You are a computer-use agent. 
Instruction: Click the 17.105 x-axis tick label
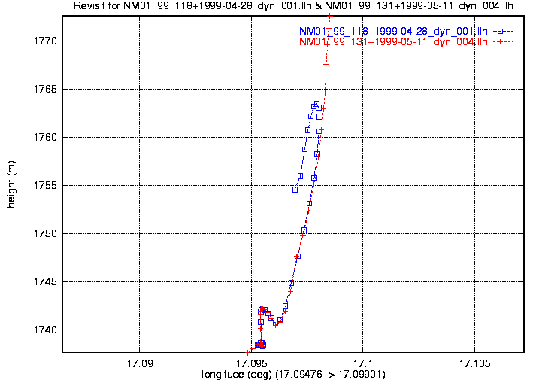(x=474, y=363)
